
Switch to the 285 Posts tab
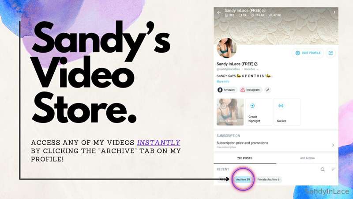coord(245,158)
